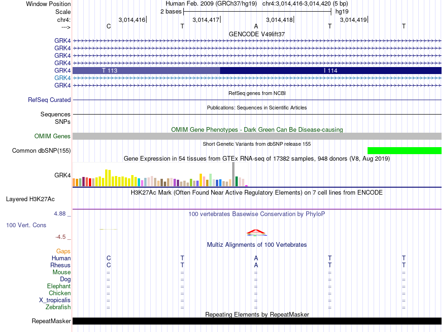The image size is (442, 332).
Task: Click the GENCODE V49lift37 track title
Action: 257,34
